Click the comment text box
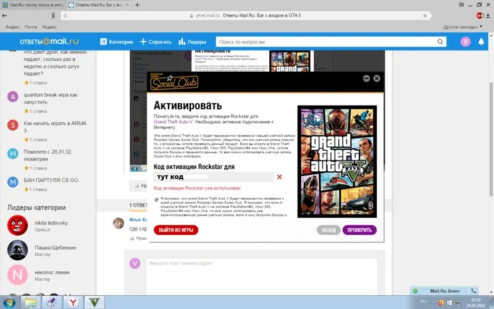 (x=261, y=276)
